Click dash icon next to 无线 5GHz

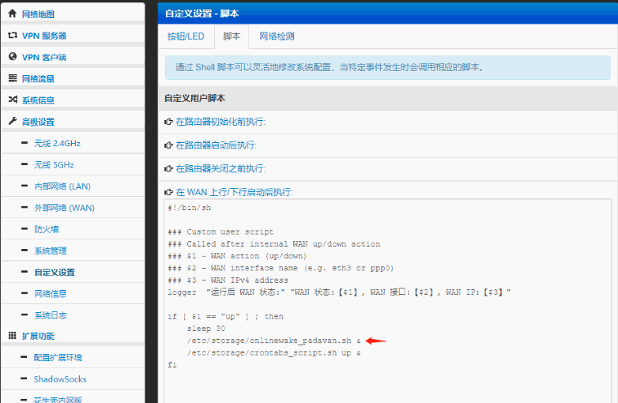pos(24,164)
